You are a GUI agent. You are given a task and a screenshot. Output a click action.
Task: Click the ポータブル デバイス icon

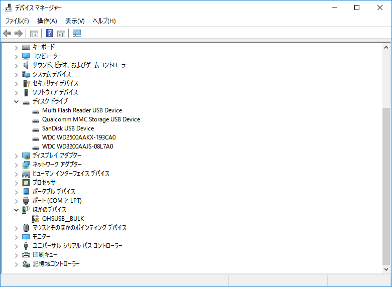click(x=26, y=192)
